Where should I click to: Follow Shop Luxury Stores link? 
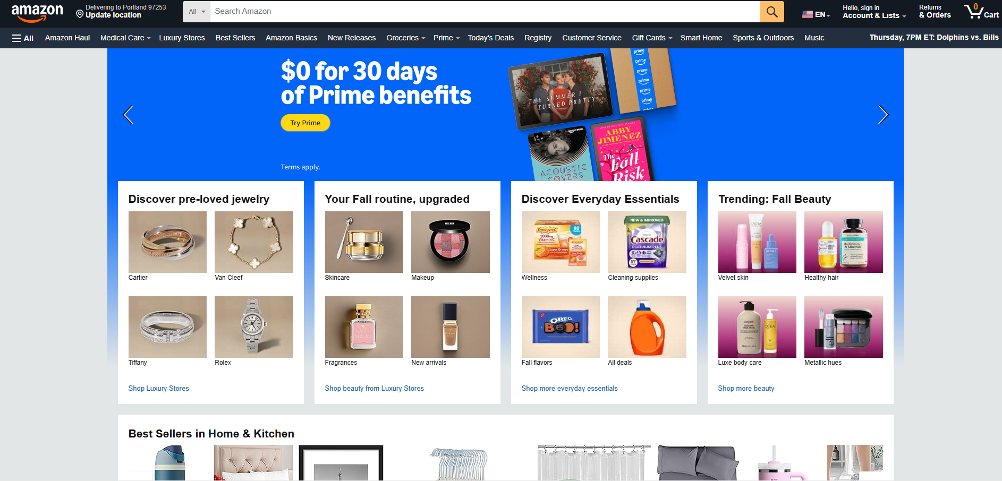pyautogui.click(x=159, y=389)
